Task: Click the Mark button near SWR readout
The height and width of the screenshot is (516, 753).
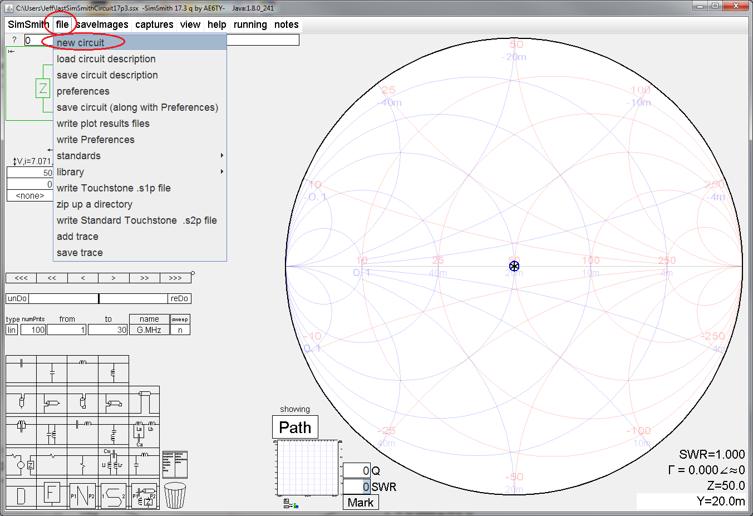Action: 360,502
